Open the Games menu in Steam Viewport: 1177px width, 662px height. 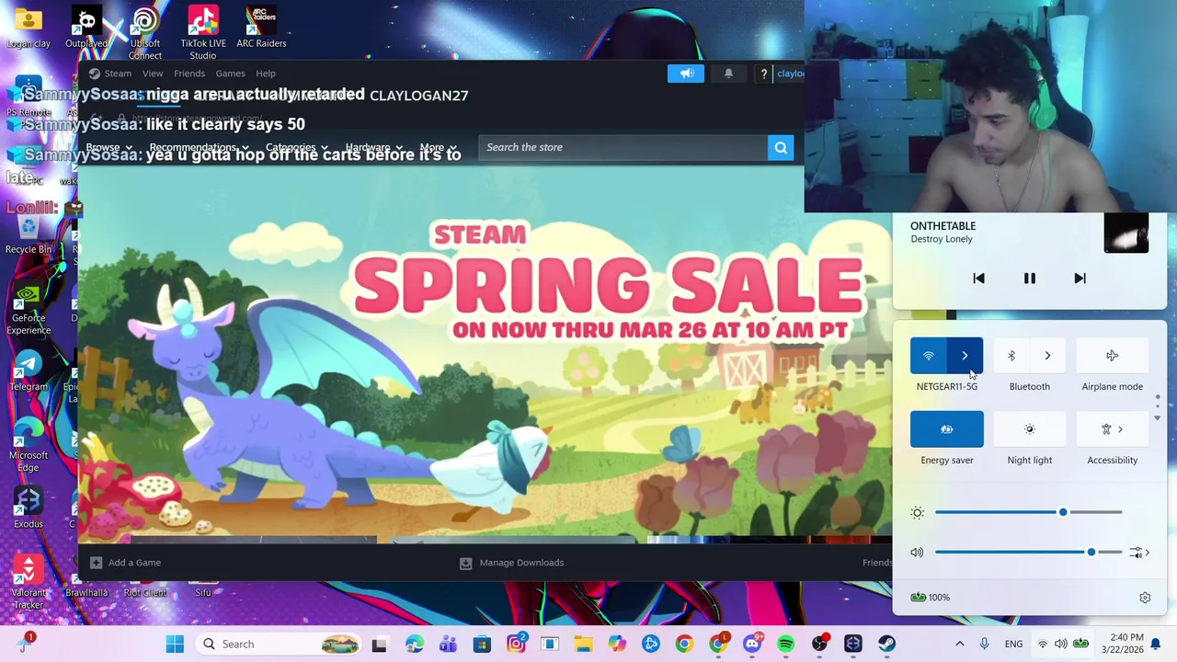click(230, 74)
